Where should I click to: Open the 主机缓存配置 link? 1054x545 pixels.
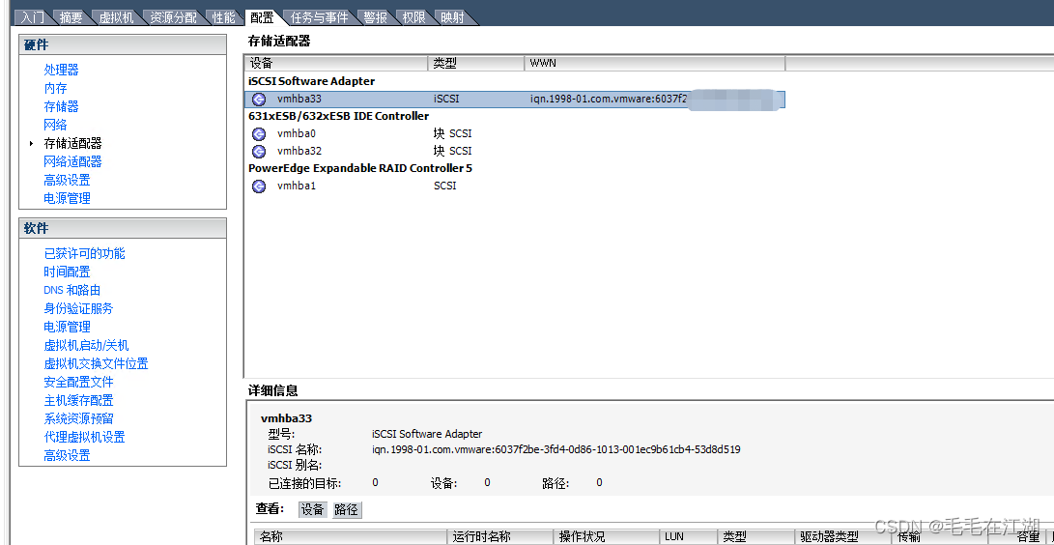point(78,400)
